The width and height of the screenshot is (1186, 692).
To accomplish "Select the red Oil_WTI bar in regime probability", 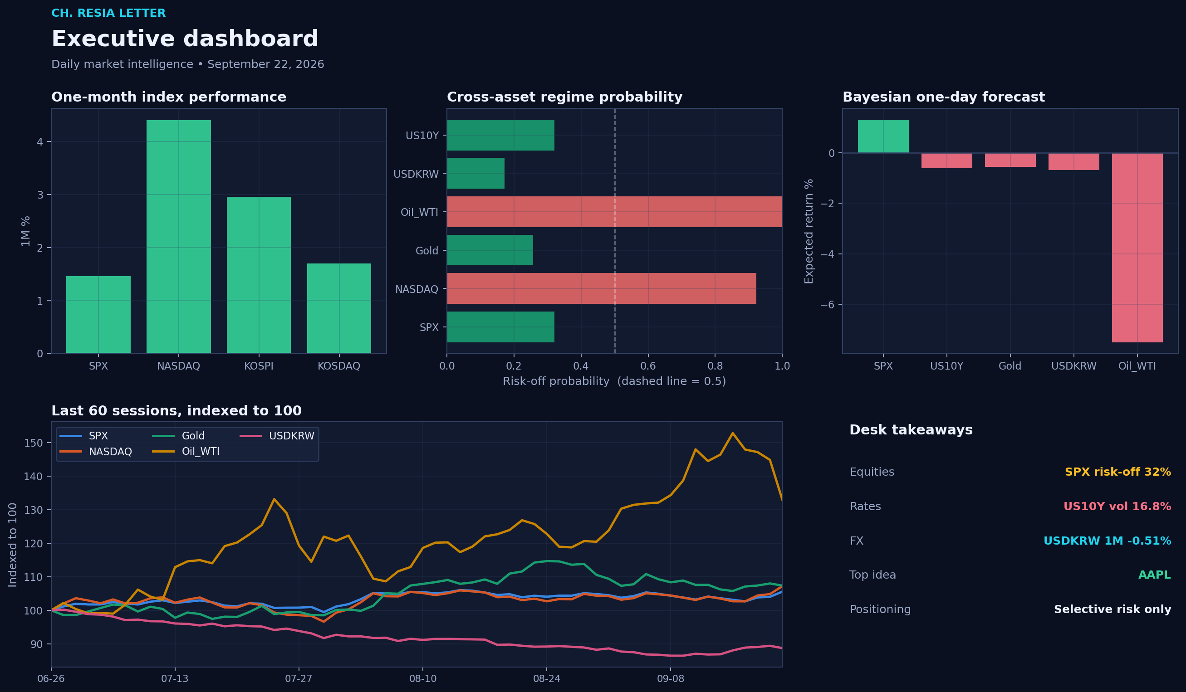I will 615,212.
